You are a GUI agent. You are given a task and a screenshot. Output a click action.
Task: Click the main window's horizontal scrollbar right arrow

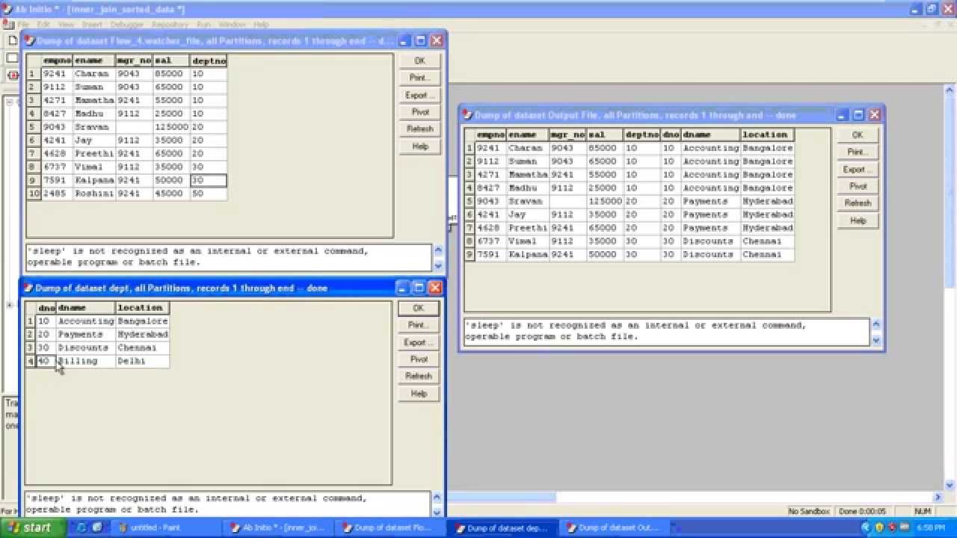coord(939,497)
